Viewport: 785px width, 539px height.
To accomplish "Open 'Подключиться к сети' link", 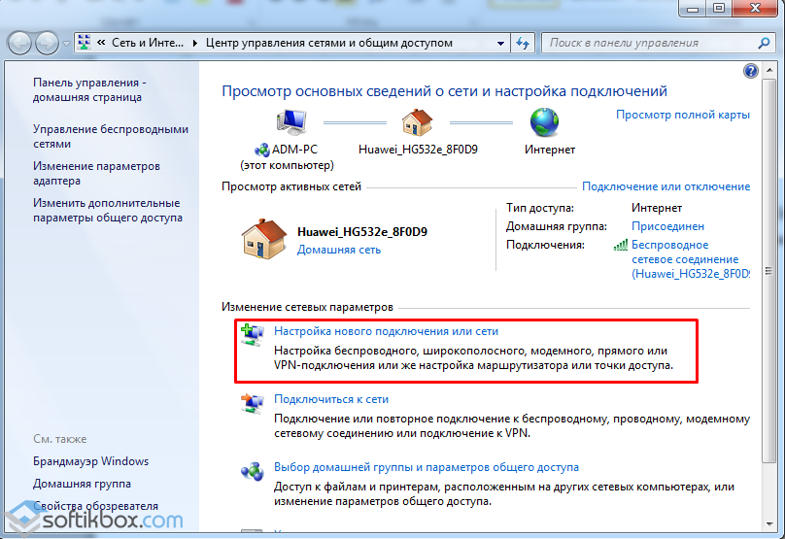I will 331,399.
